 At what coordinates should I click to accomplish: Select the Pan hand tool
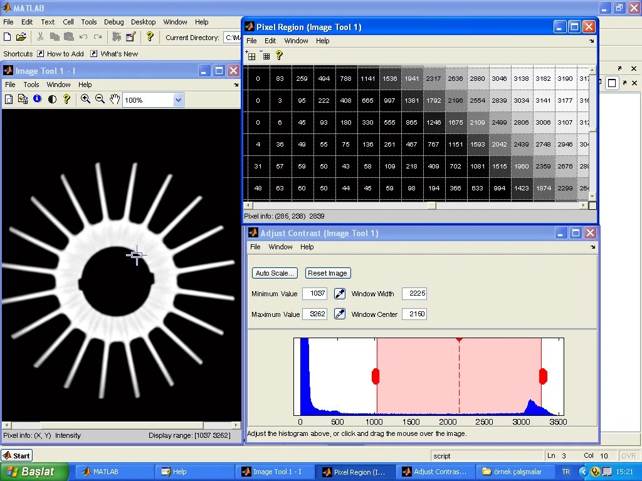coord(114,100)
